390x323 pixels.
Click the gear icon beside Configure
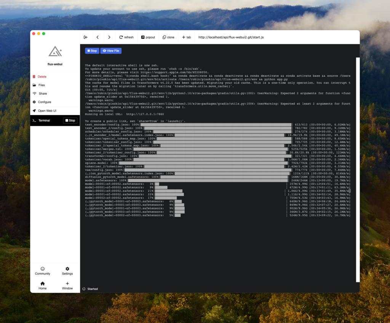coord(34,102)
